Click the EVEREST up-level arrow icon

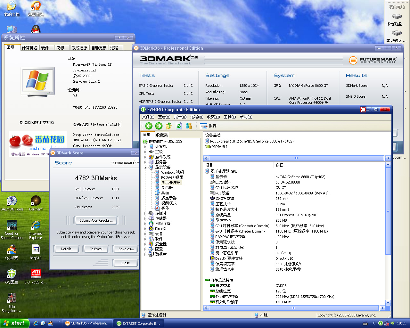169,126
